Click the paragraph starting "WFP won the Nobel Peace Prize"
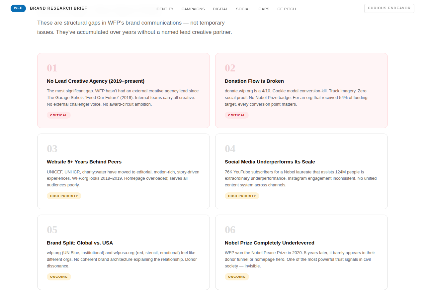Screen dimensions: 425x299 coord(300,259)
